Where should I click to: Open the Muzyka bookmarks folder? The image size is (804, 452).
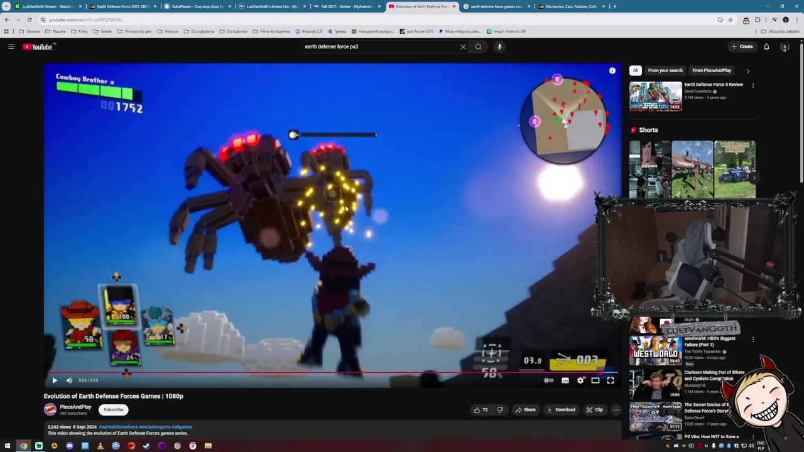tap(56, 31)
